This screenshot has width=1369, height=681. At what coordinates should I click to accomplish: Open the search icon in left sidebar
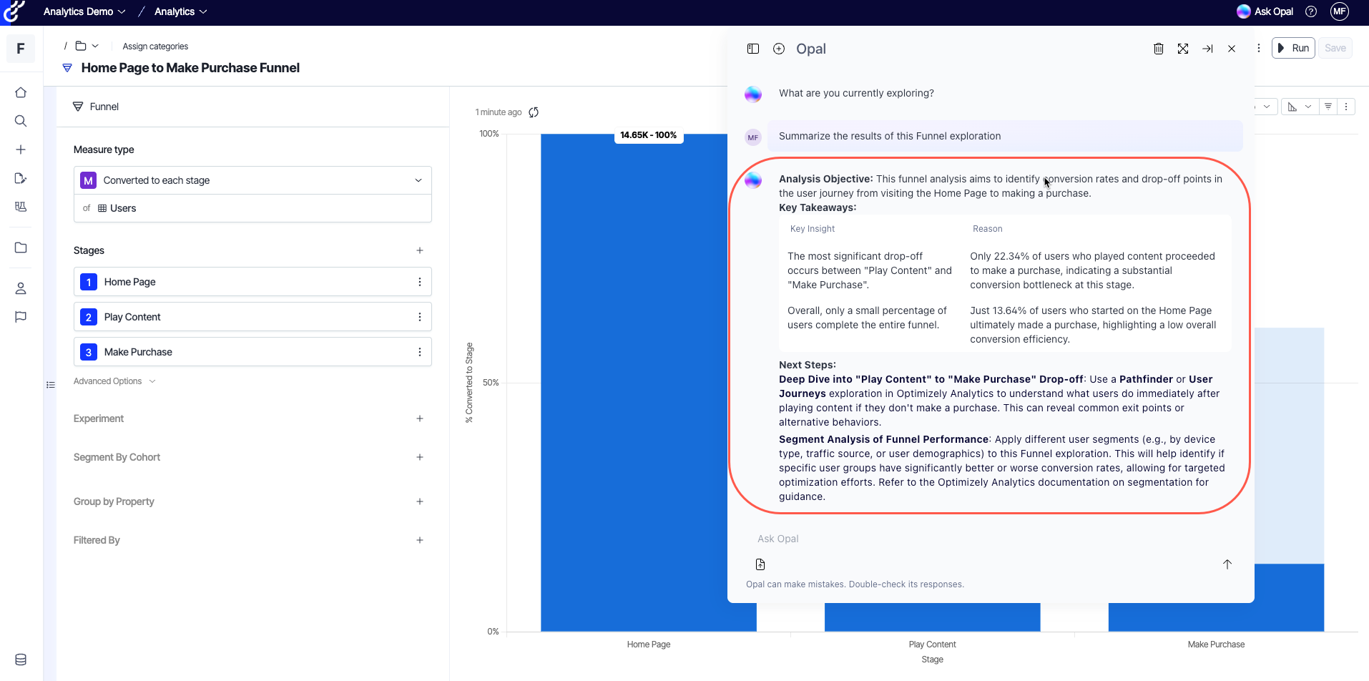21,121
